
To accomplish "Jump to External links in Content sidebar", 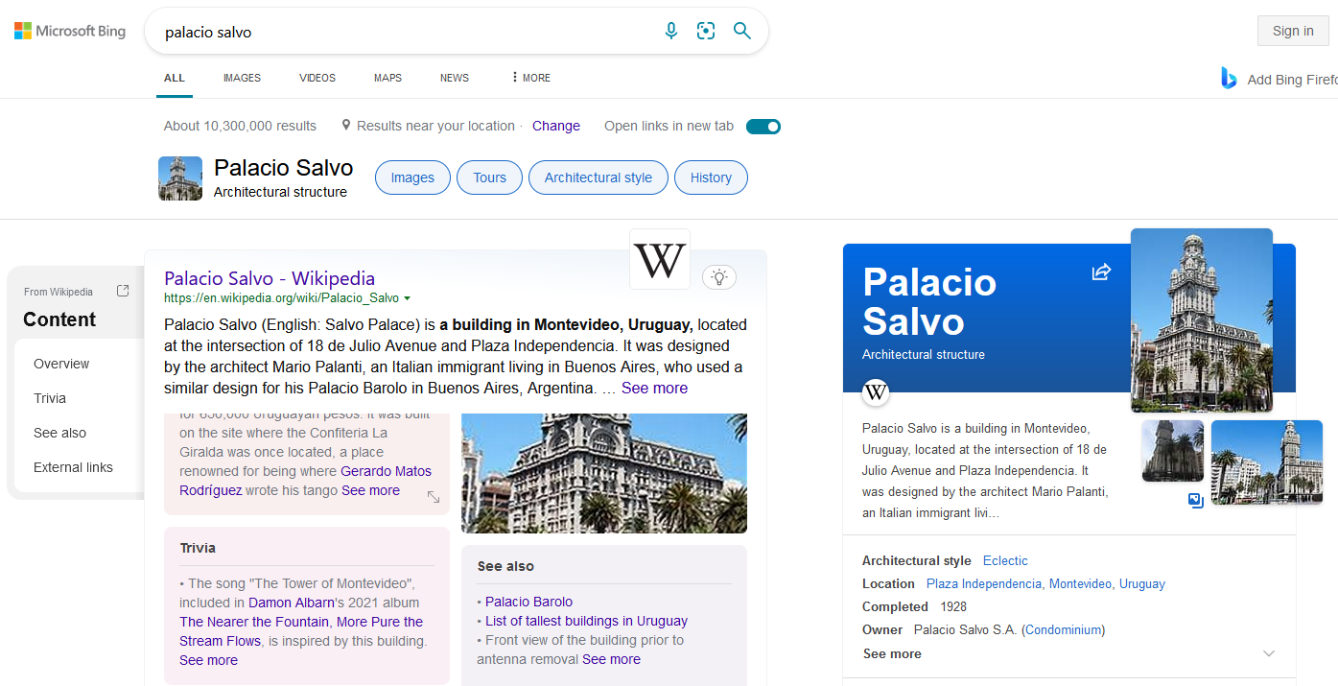I will (73, 467).
